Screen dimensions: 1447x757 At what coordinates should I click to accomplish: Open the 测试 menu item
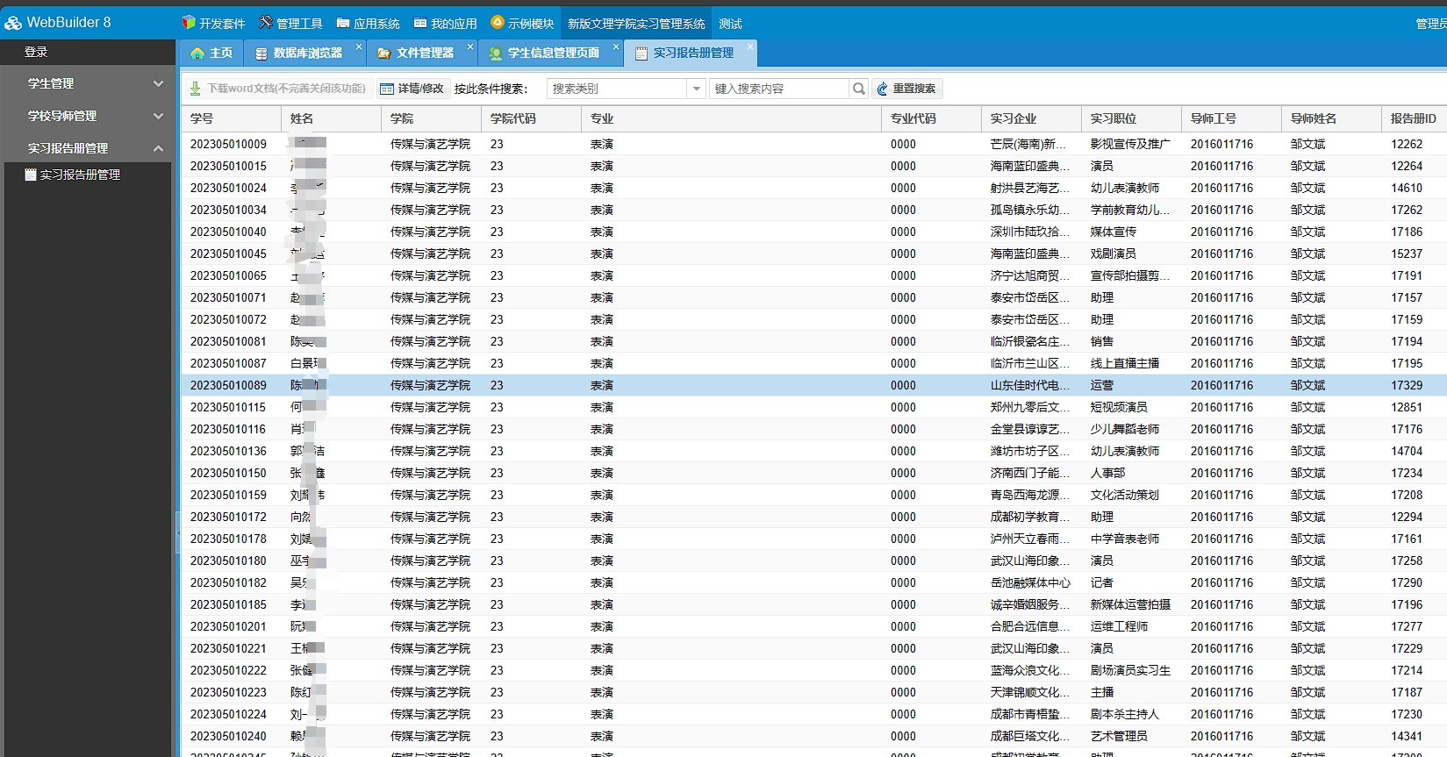click(730, 24)
